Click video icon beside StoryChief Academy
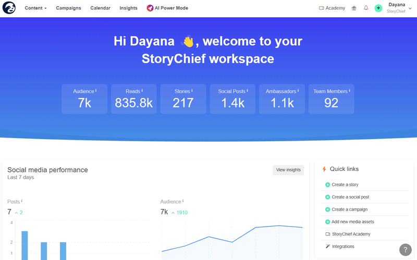Screen dimensions: 417x260 pyautogui.click(x=328, y=234)
